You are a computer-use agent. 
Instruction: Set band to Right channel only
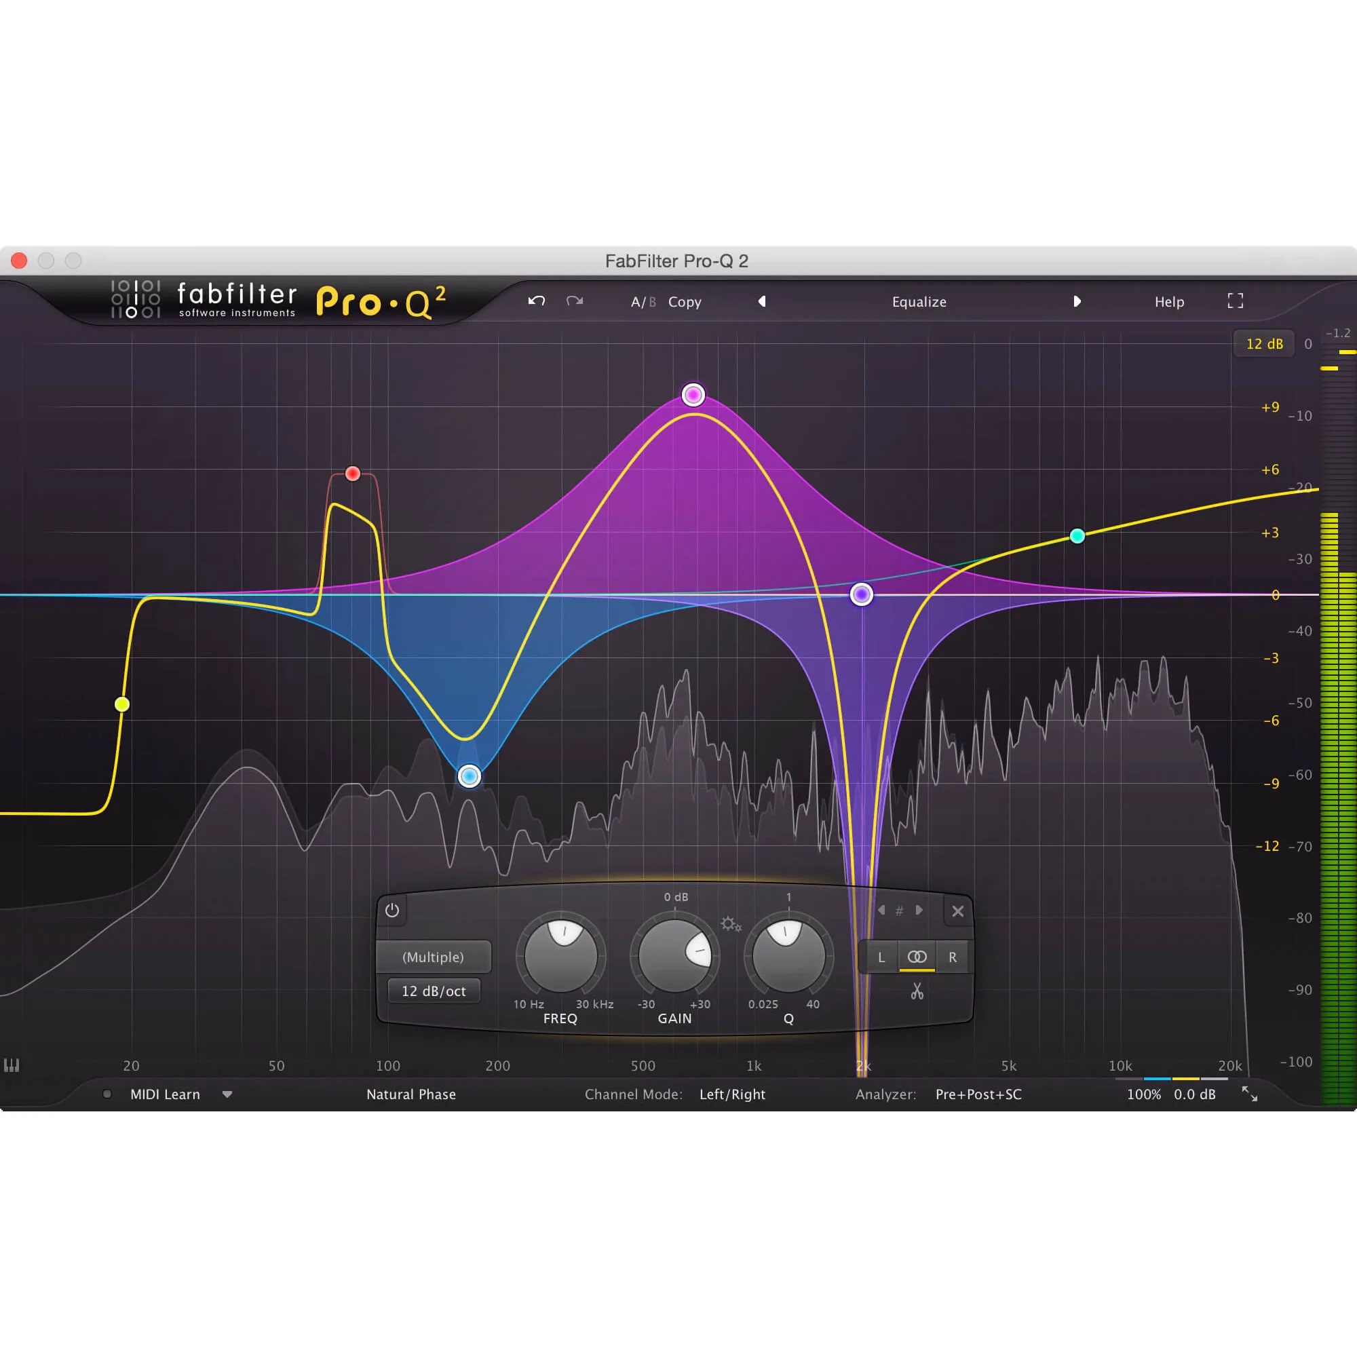[953, 957]
